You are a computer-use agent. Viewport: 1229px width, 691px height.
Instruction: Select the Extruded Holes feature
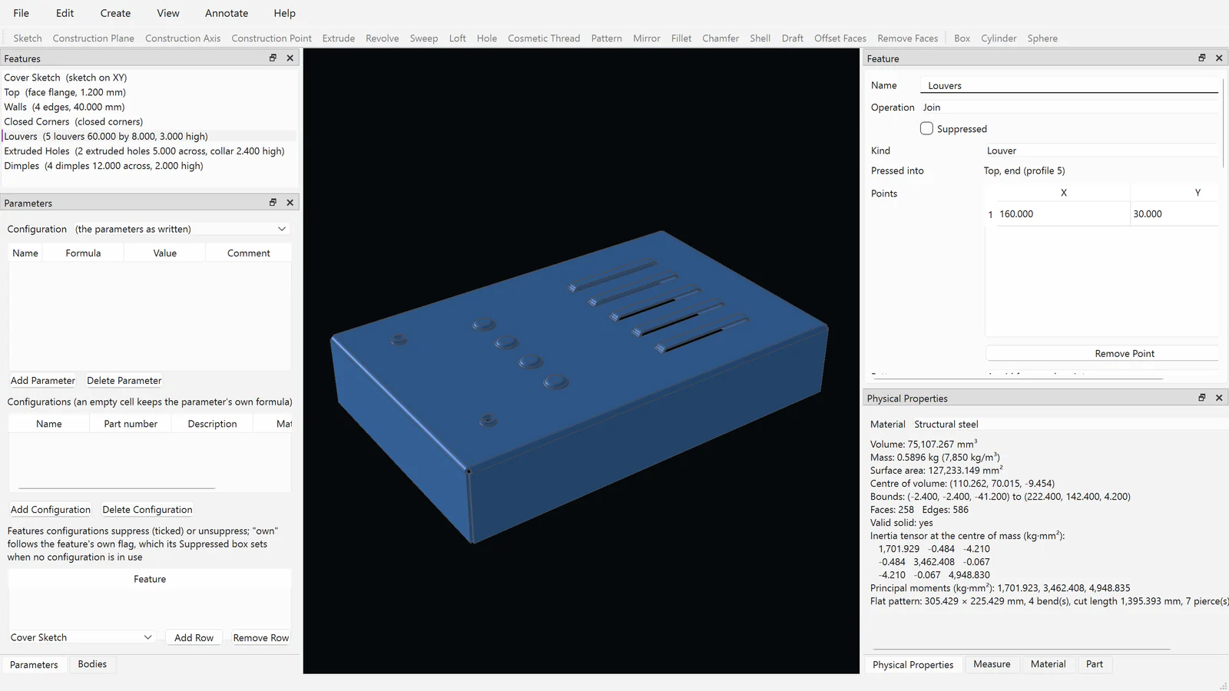click(x=149, y=151)
